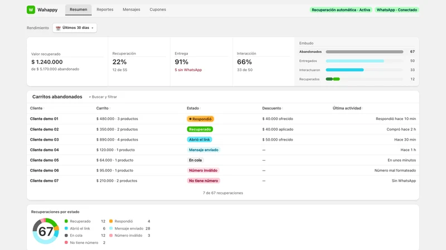Screen dimensions: 446x250
Task: Click the red No tiene número legend swatch
Action: [66, 242]
